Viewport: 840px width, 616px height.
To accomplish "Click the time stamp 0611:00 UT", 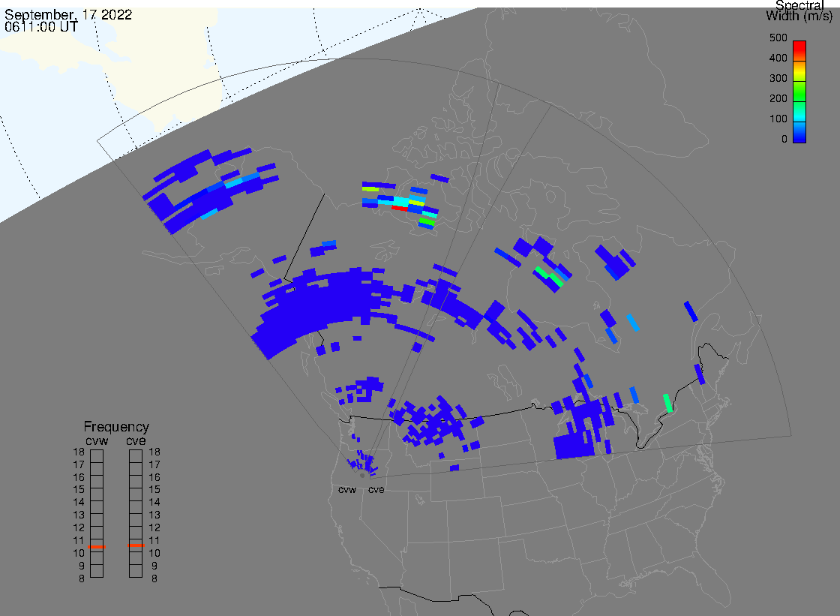I will click(x=41, y=27).
